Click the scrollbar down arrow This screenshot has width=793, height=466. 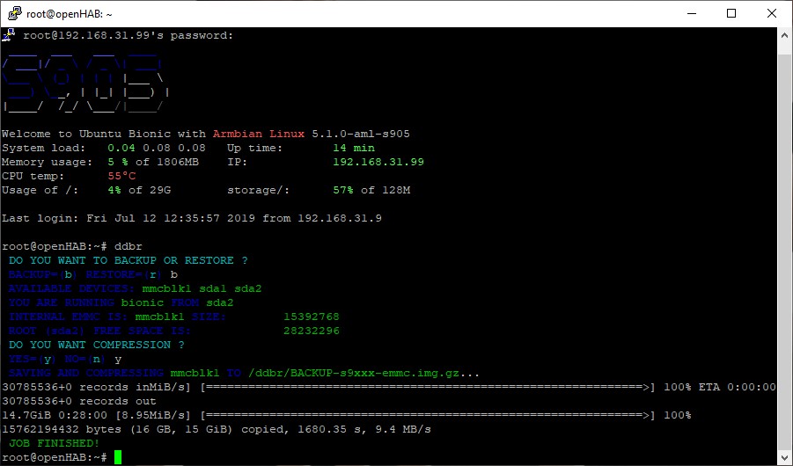(x=784, y=457)
